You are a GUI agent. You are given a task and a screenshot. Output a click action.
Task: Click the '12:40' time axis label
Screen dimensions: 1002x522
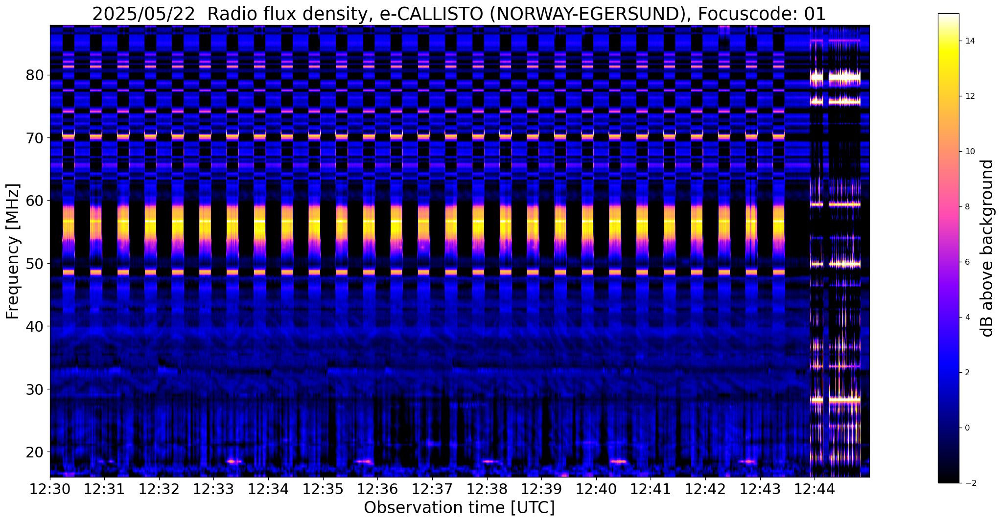[596, 489]
